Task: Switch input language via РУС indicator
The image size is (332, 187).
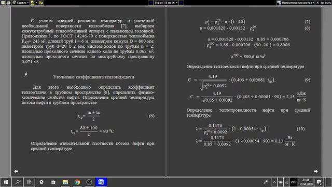Action: pos(294,182)
